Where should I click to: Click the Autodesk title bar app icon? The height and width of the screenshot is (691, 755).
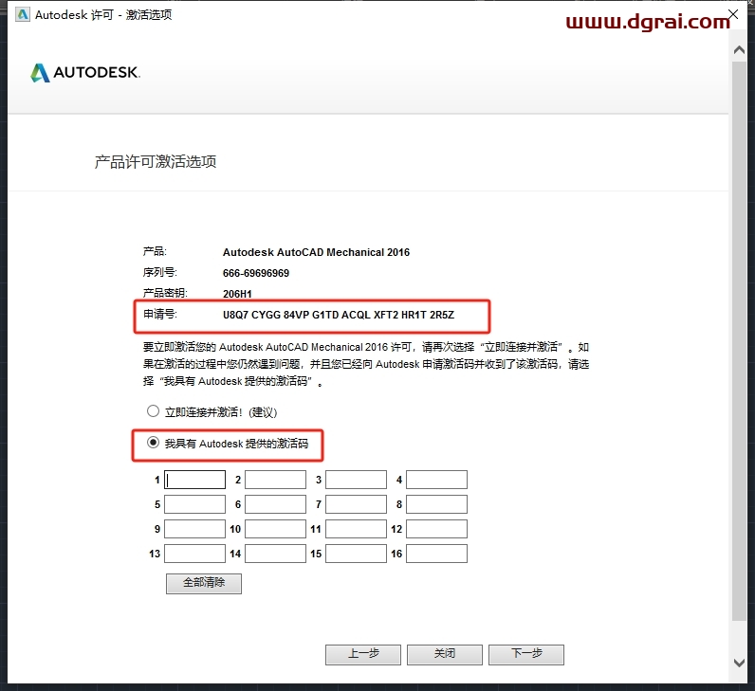click(23, 15)
